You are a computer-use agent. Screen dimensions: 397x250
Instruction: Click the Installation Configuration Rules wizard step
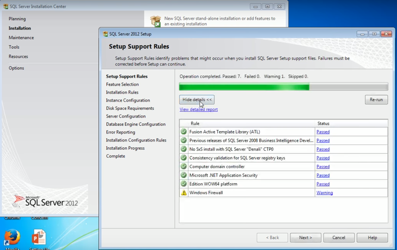pos(136,140)
